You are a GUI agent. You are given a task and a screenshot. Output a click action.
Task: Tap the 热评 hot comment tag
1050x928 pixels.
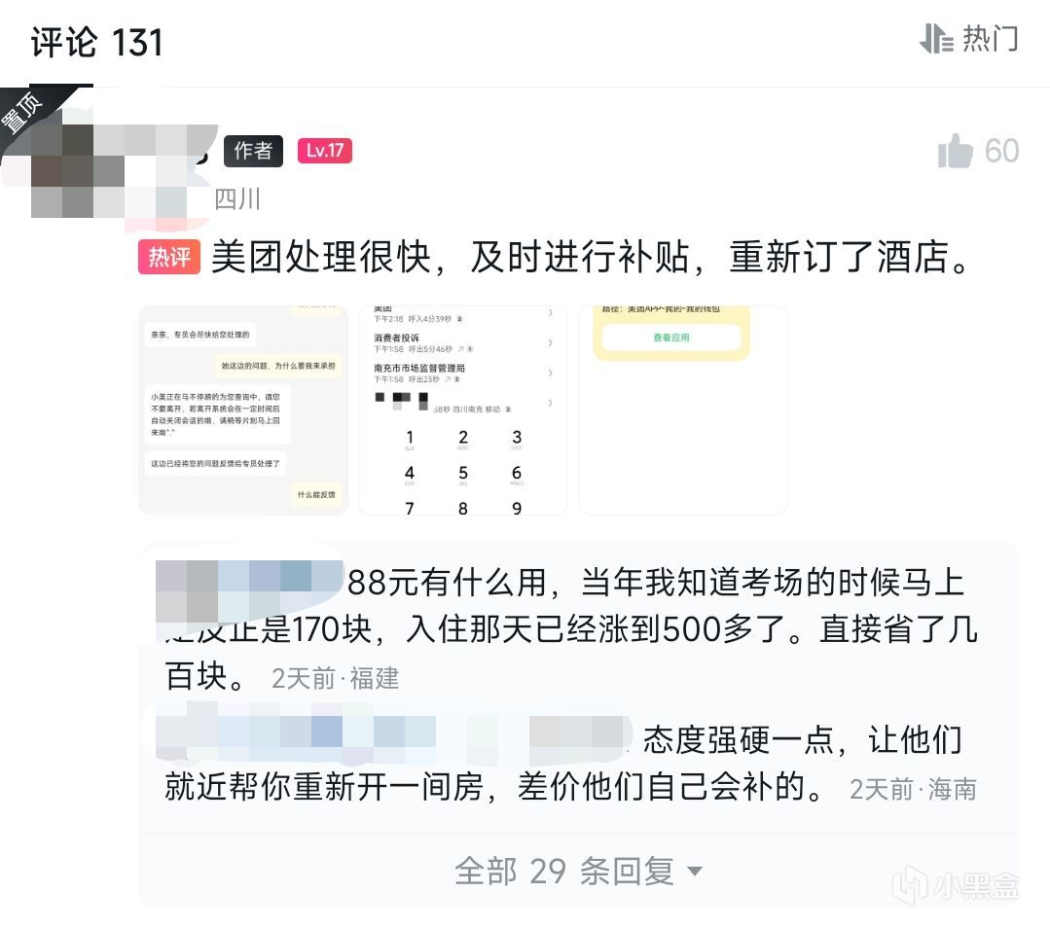click(x=168, y=257)
